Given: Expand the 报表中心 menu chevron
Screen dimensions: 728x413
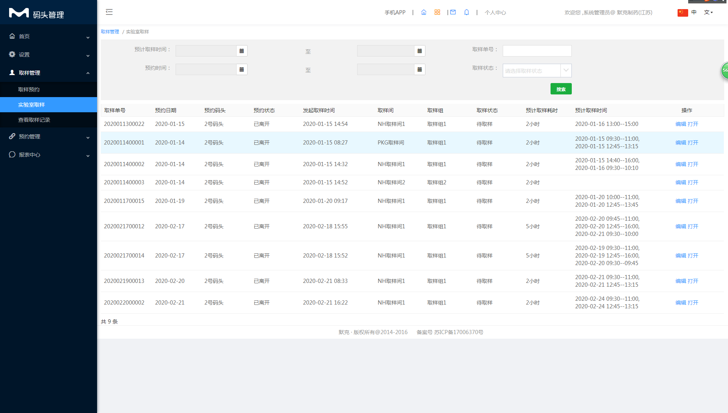Looking at the screenshot, I should tap(88, 155).
